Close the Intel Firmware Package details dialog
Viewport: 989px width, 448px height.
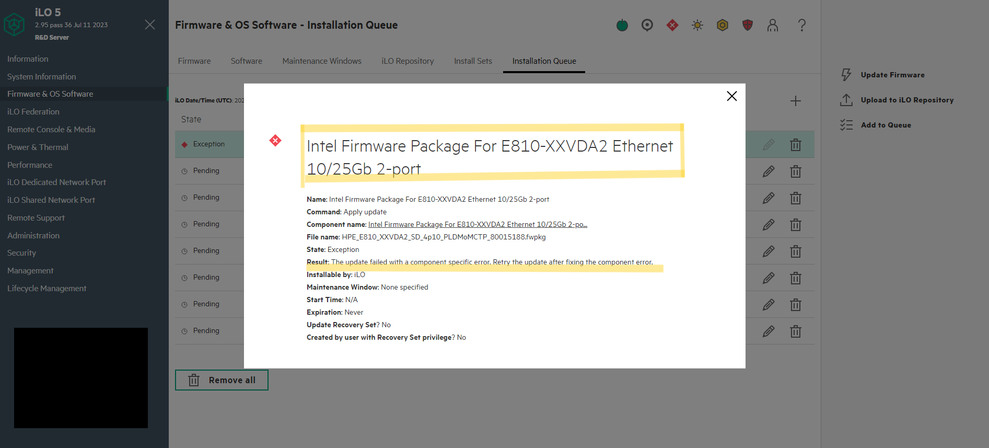coord(731,96)
